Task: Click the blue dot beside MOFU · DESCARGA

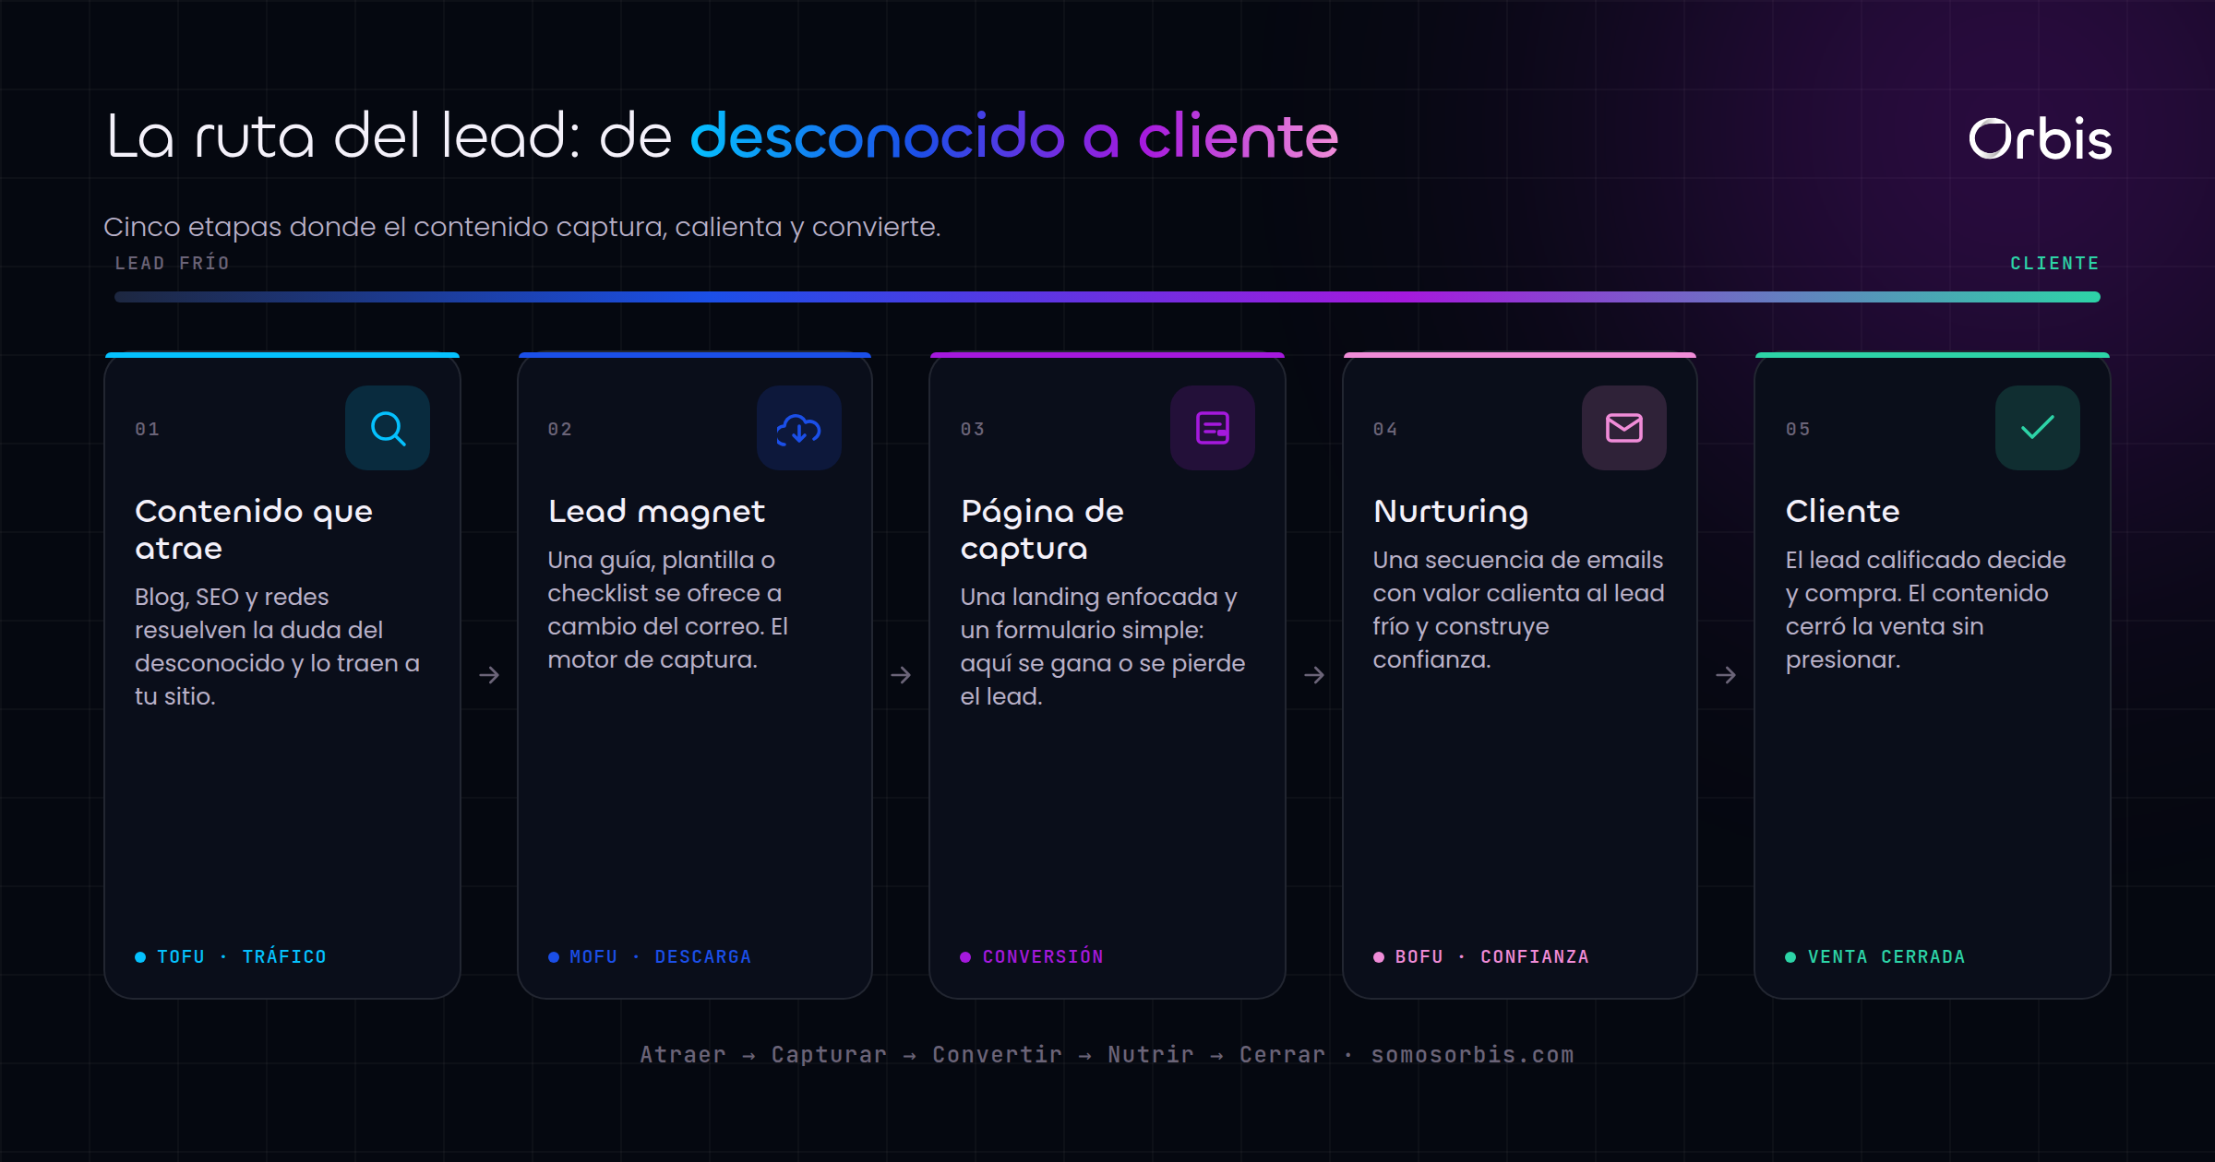Action: [554, 957]
